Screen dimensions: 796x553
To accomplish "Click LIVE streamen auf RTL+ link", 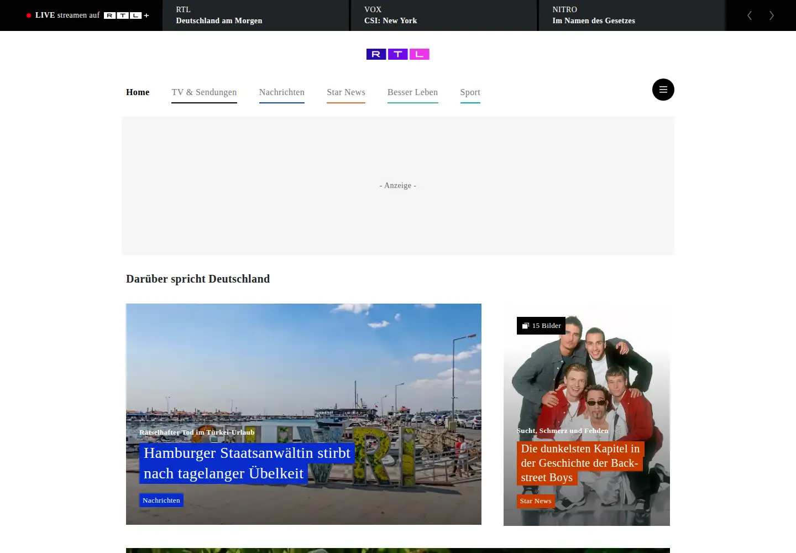I will click(88, 15).
